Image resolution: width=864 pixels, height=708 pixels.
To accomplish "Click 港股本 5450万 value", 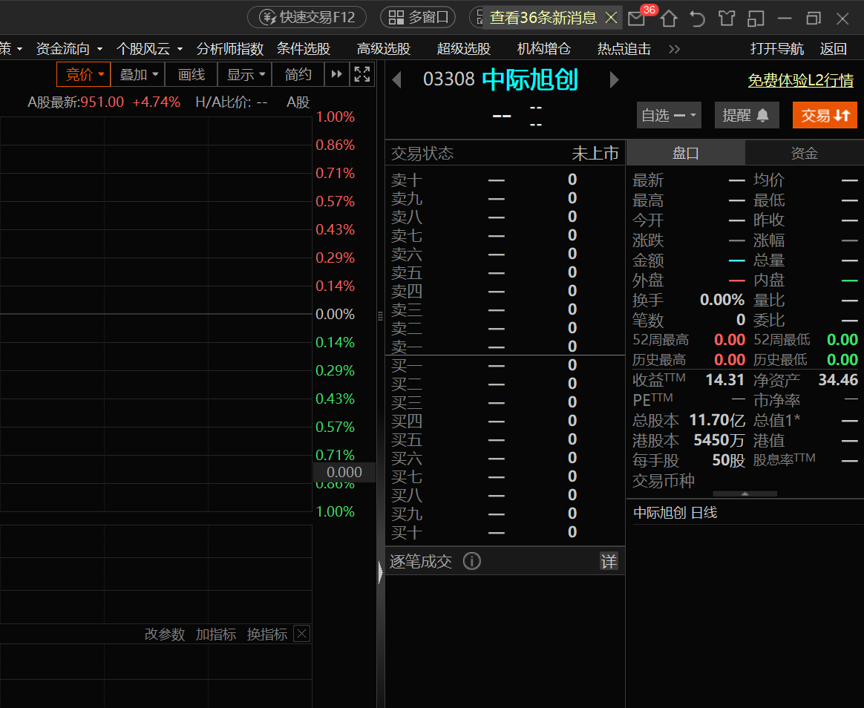I will [x=719, y=440].
